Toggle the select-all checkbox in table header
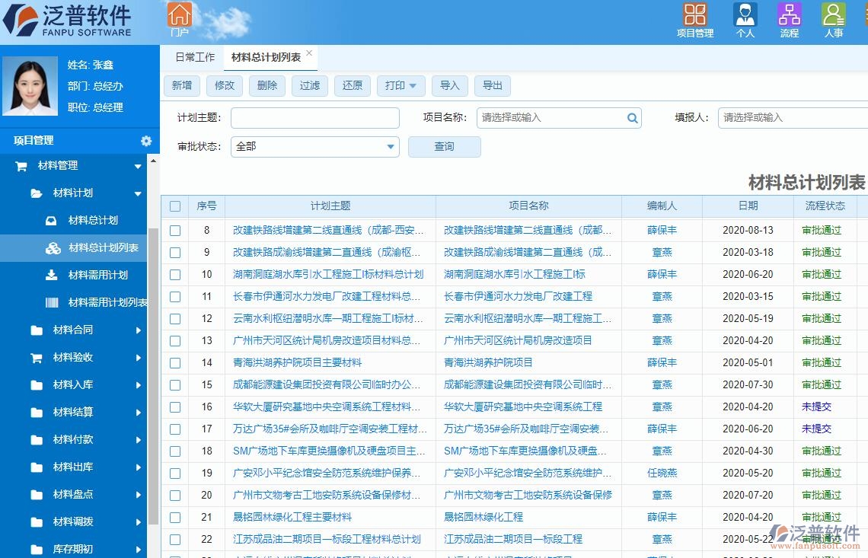This screenshot has width=868, height=558. pos(174,206)
